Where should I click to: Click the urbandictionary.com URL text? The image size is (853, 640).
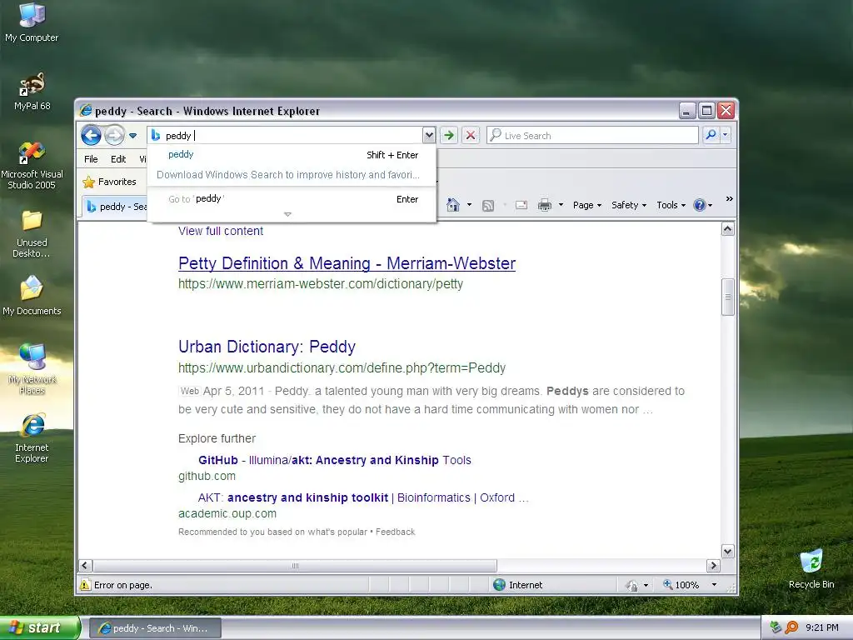click(342, 367)
